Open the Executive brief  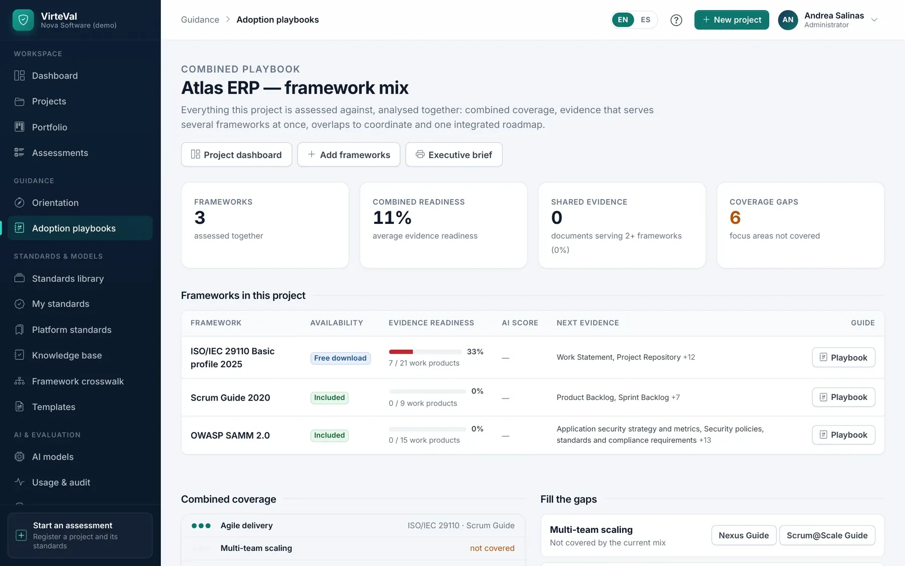[454, 154]
